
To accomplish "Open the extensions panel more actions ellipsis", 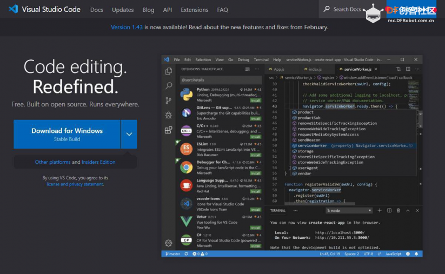I will pyautogui.click(x=257, y=69).
